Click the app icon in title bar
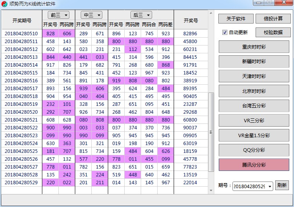 [x=4, y=4]
